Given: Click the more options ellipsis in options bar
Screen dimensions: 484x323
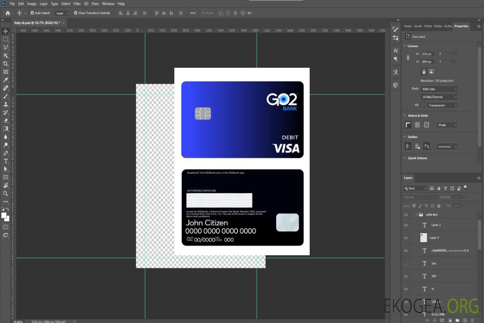Looking at the screenshot, I should tap(193, 13).
